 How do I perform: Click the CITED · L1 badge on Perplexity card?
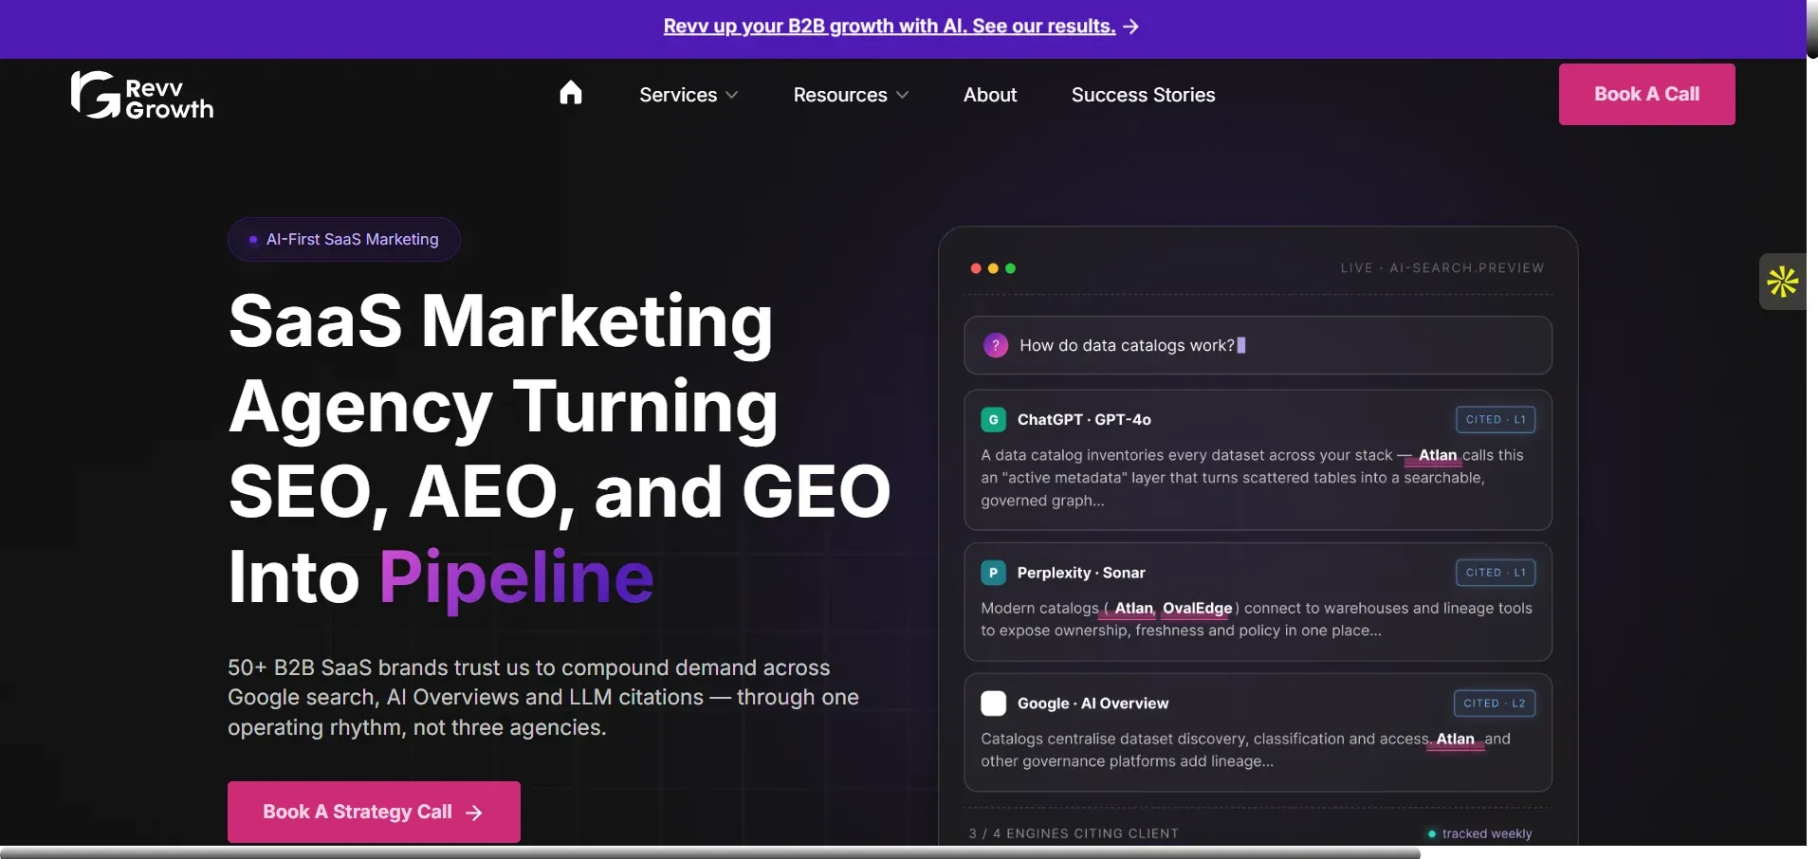pos(1496,573)
